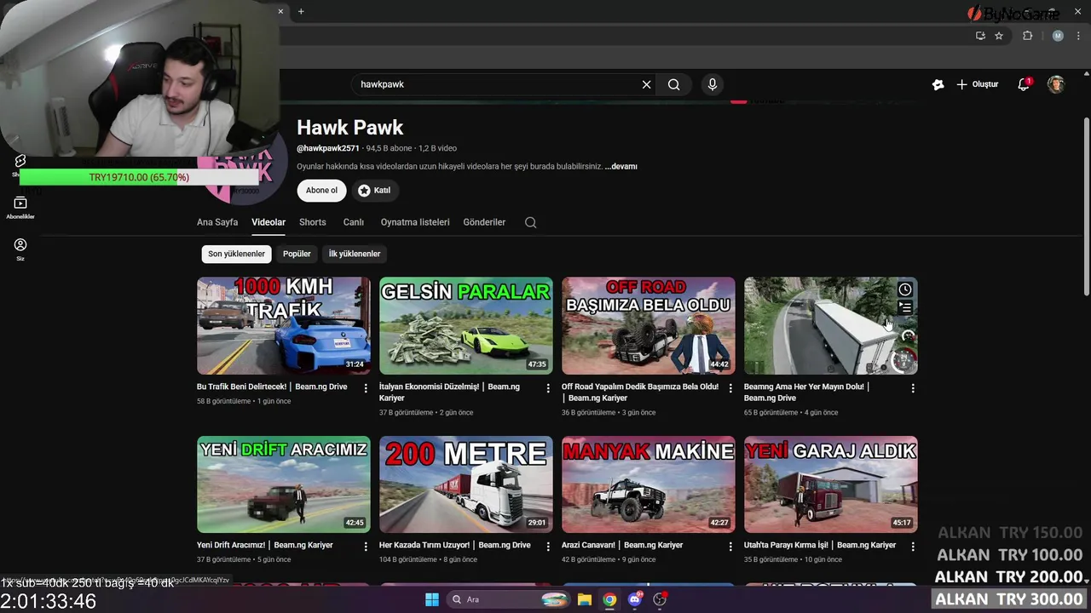Open Yeni Garaj Aldık thumbnail
Screen dimensions: 1091x613
click(831, 484)
